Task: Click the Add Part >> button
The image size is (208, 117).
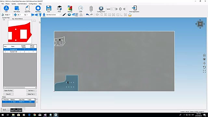Action: (32, 91)
